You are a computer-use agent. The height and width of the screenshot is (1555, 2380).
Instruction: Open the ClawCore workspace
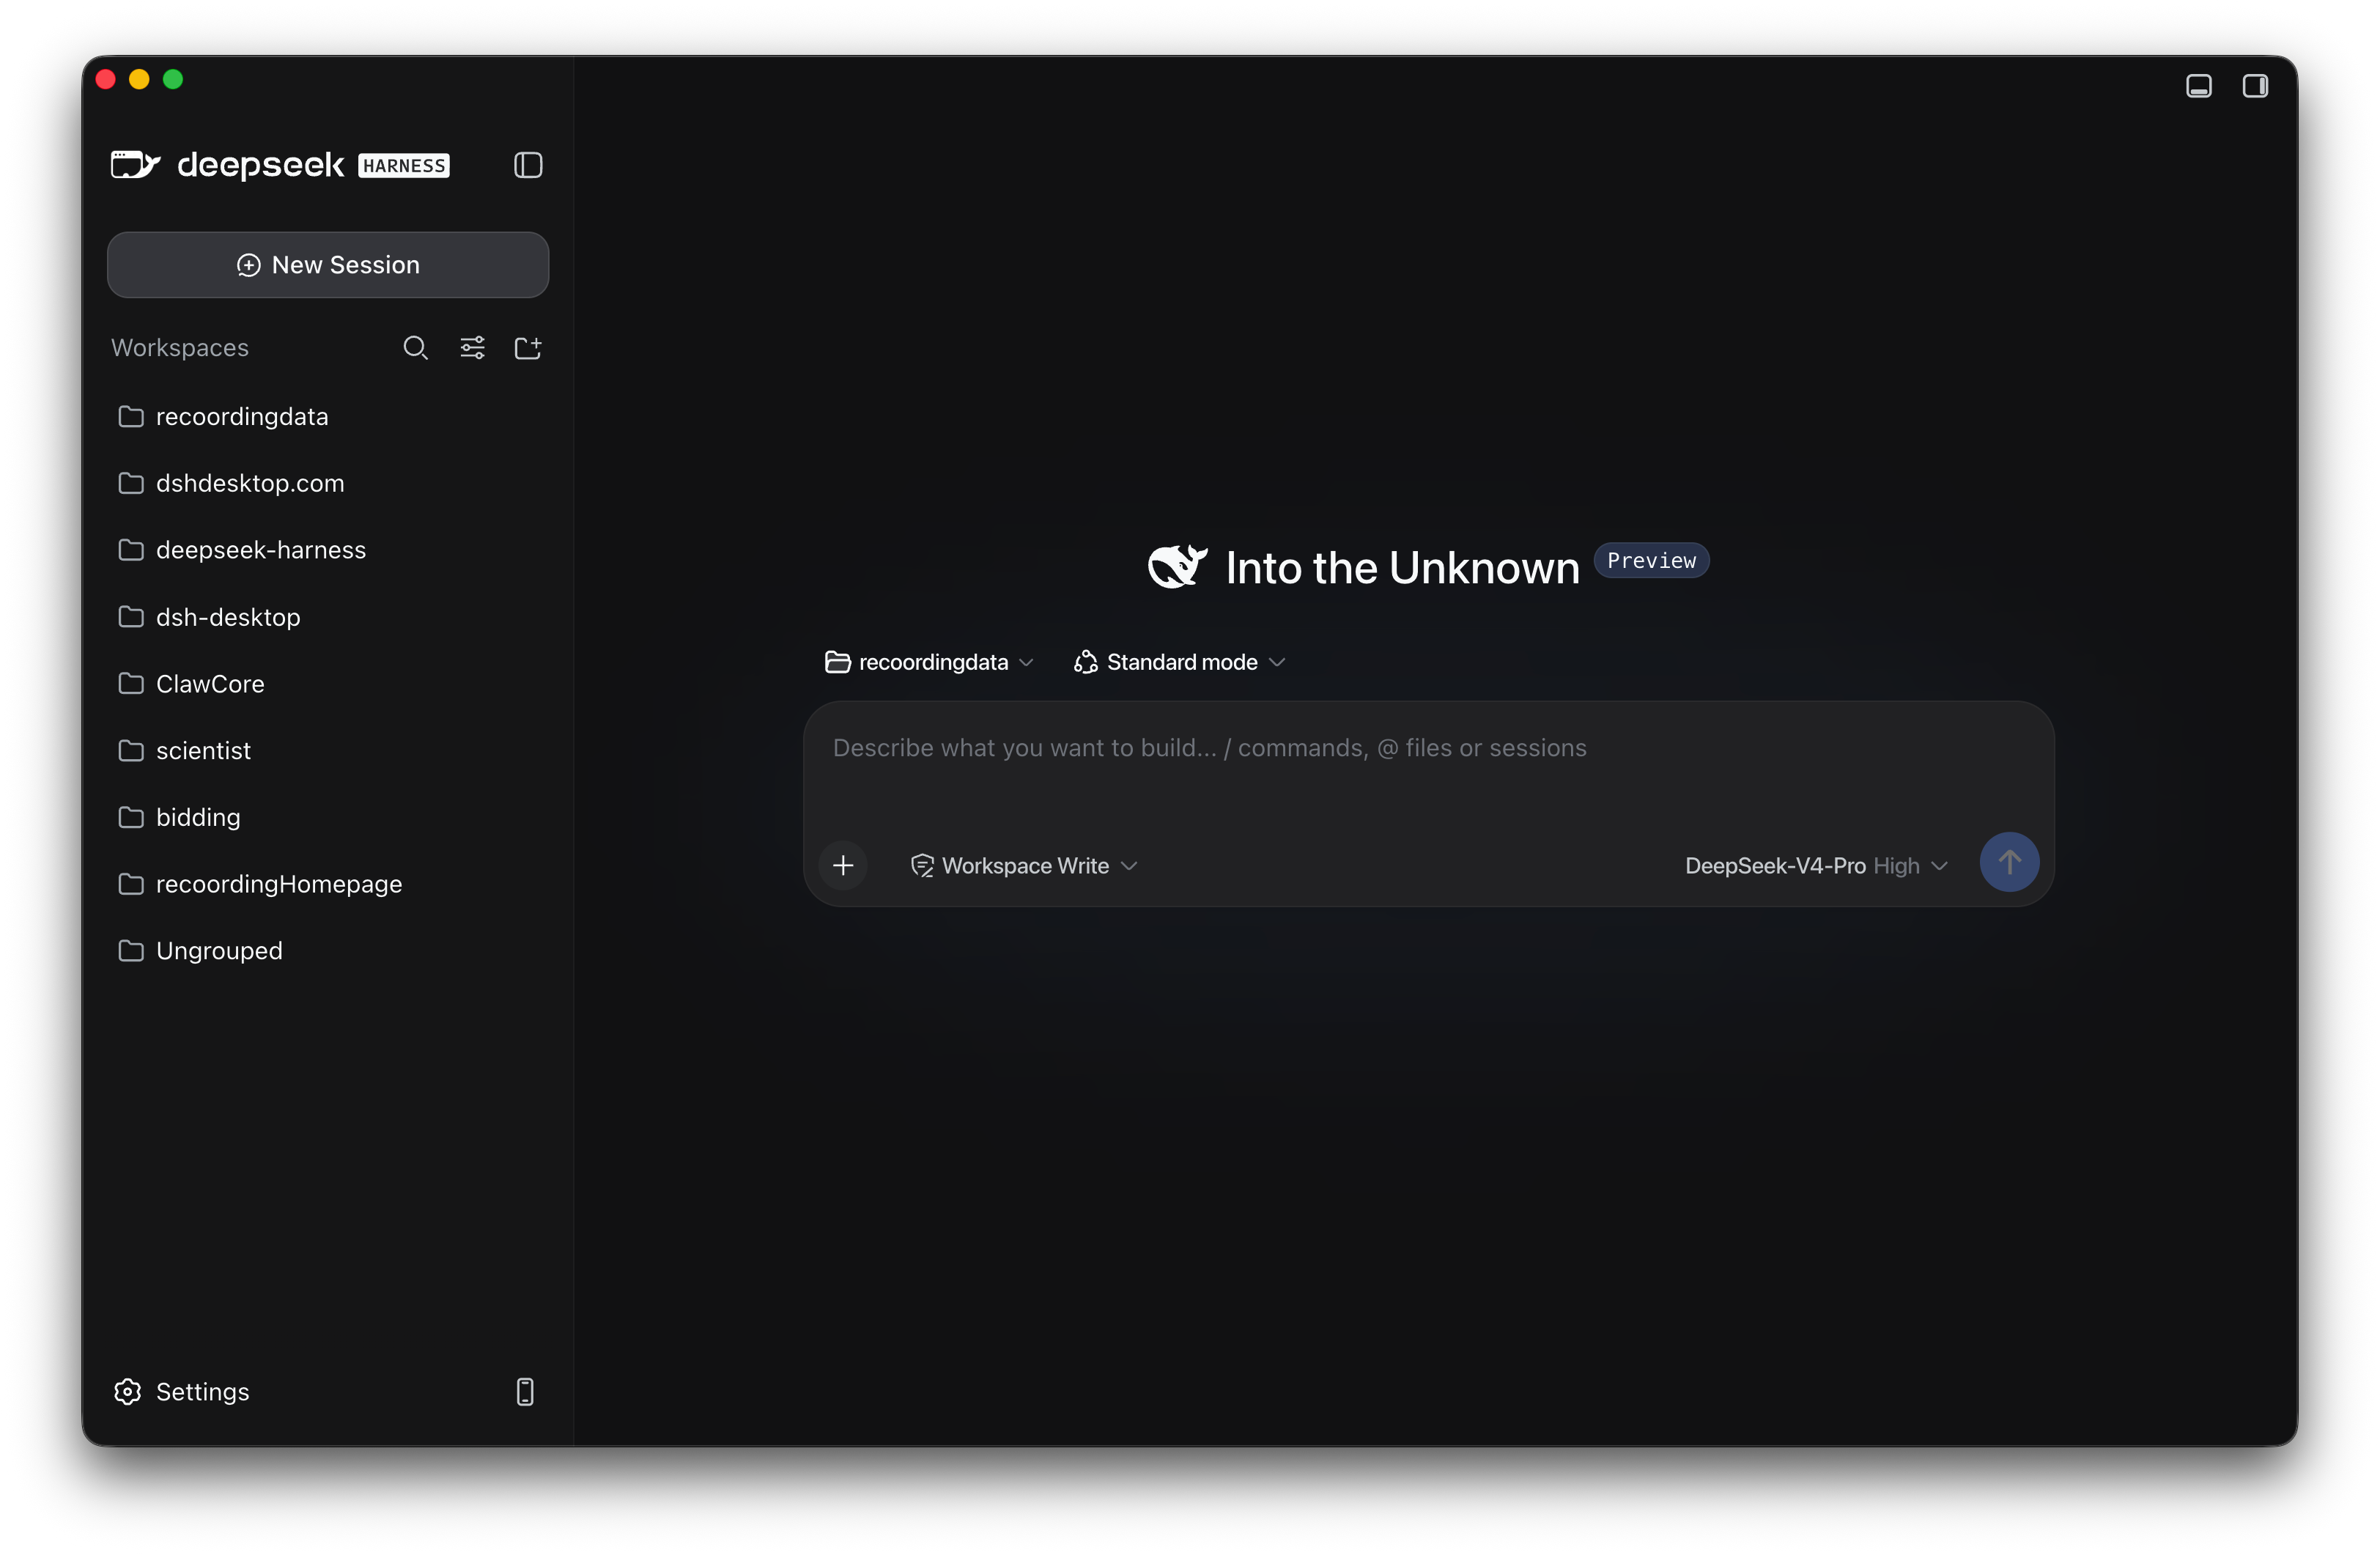[328, 684]
